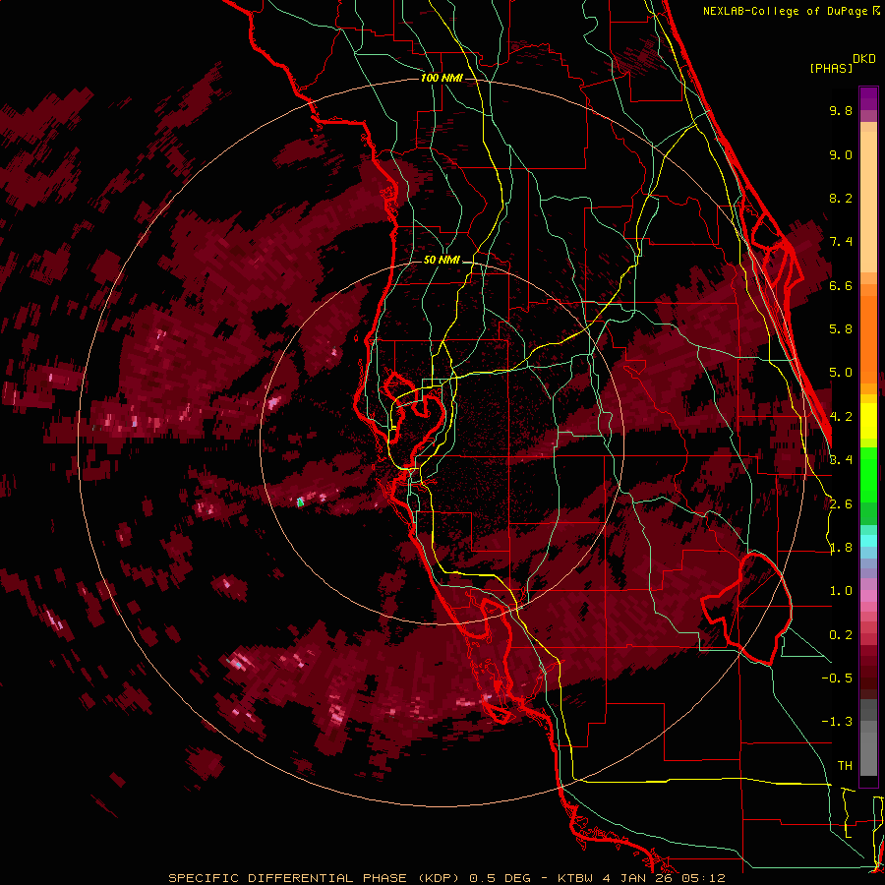Click the 1.0 color scale value
This screenshot has width=885, height=885.
pyautogui.click(x=841, y=591)
